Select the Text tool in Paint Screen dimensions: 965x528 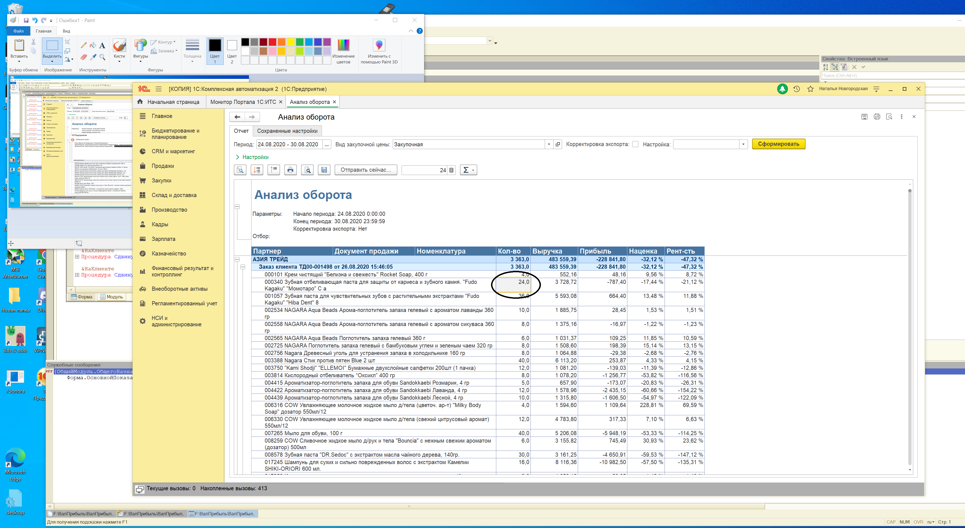(102, 45)
